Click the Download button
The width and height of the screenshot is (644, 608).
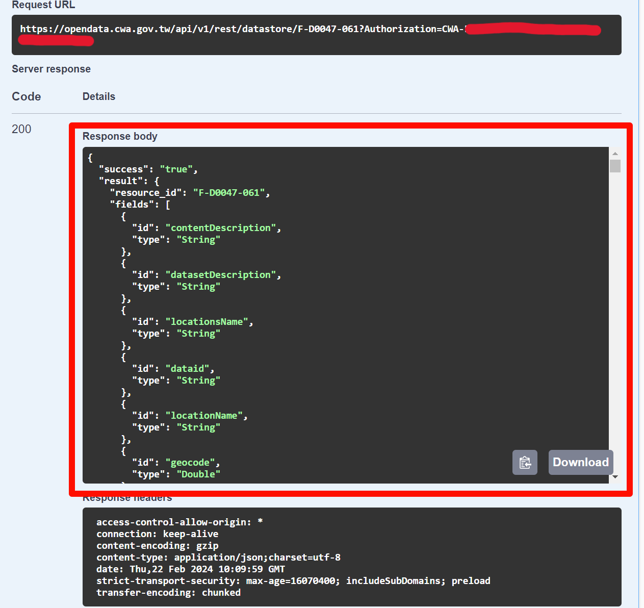pyautogui.click(x=580, y=463)
